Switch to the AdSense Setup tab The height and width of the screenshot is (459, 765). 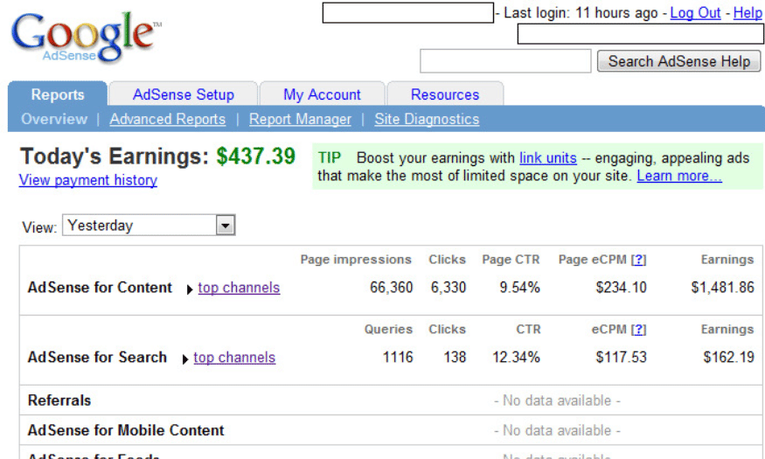click(184, 94)
